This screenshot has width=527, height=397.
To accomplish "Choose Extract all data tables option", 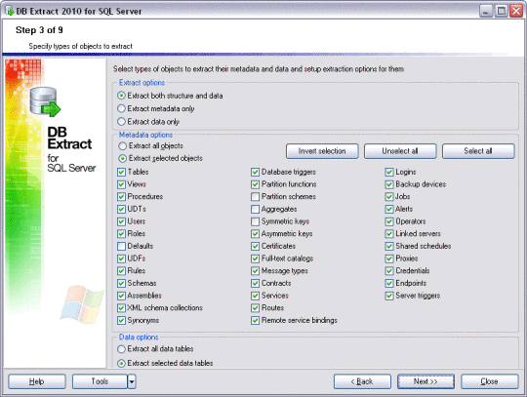I will [x=121, y=349].
